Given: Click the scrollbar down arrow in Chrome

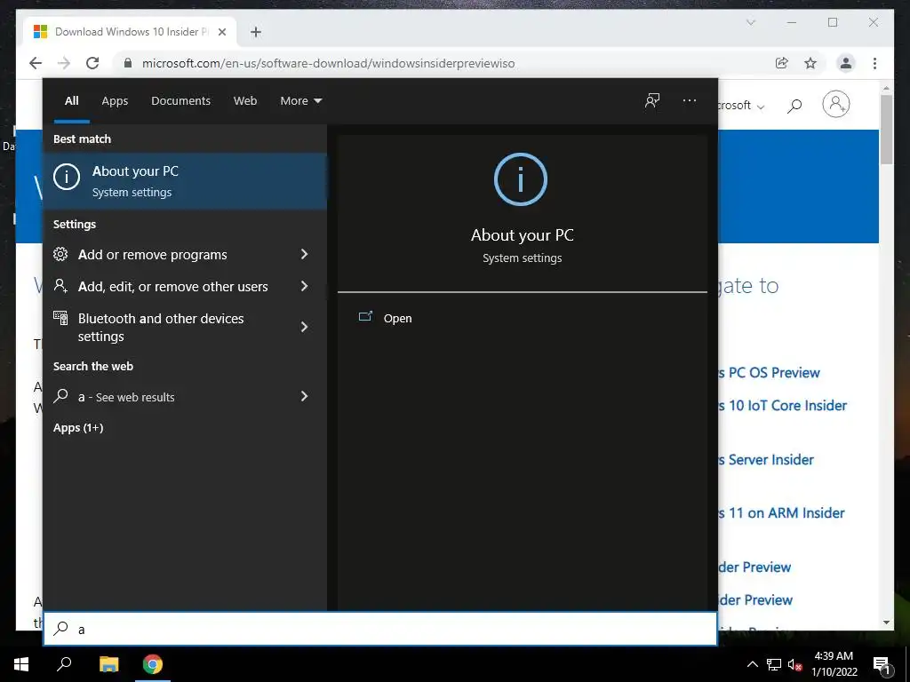Looking at the screenshot, I should point(886,623).
